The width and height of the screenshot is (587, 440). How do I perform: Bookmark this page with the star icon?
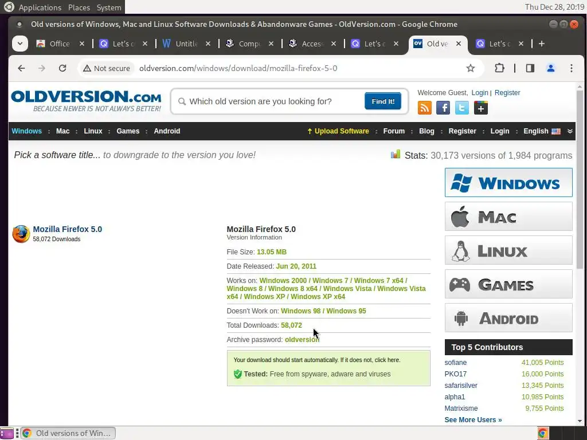[x=471, y=68]
